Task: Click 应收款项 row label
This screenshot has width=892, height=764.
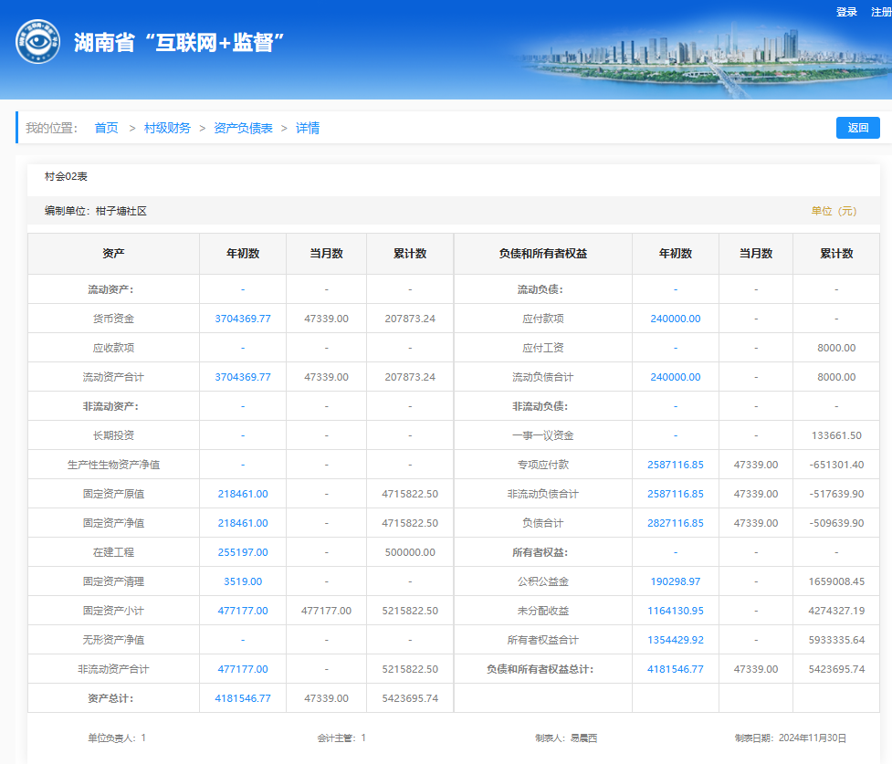Action: [x=113, y=348]
